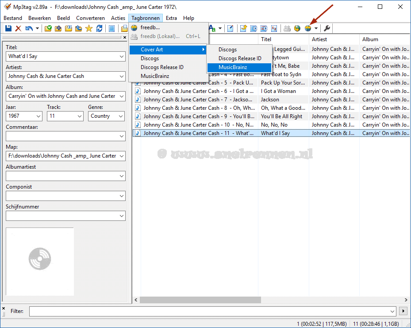Expand the Titel field dropdown
The height and width of the screenshot is (328, 411).
coord(122,56)
